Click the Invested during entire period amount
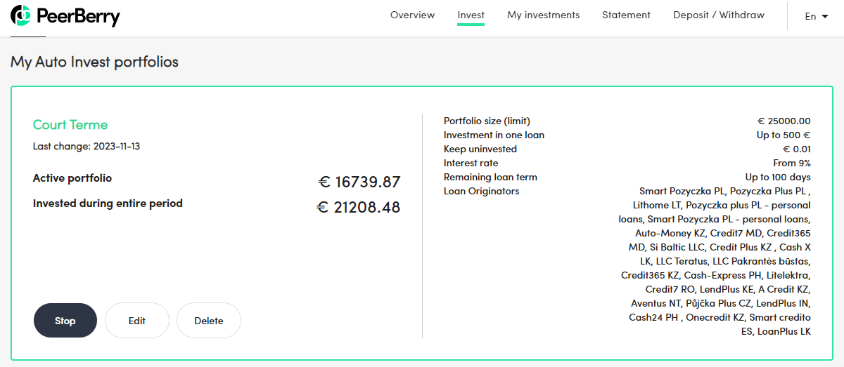This screenshot has width=844, height=367. tap(358, 207)
